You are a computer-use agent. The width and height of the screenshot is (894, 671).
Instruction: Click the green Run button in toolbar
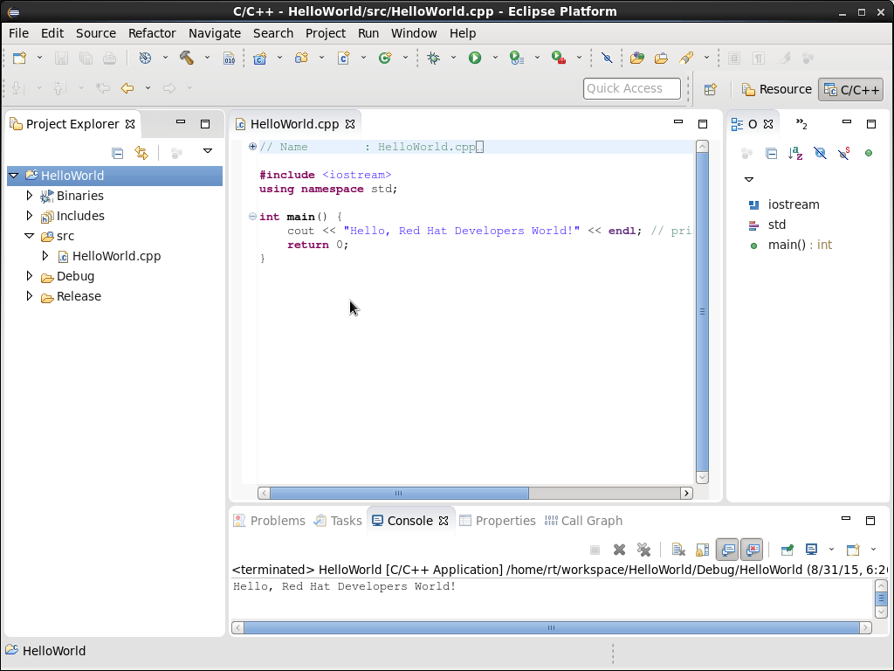pos(475,58)
